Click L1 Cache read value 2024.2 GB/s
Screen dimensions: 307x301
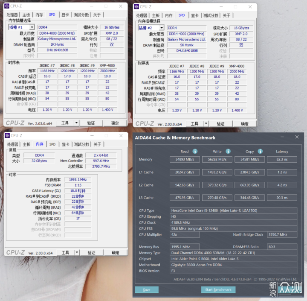pos(185,172)
